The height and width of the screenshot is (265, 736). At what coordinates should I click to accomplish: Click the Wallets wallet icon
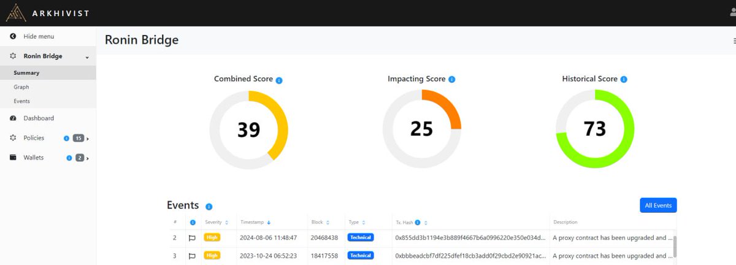[x=13, y=158]
